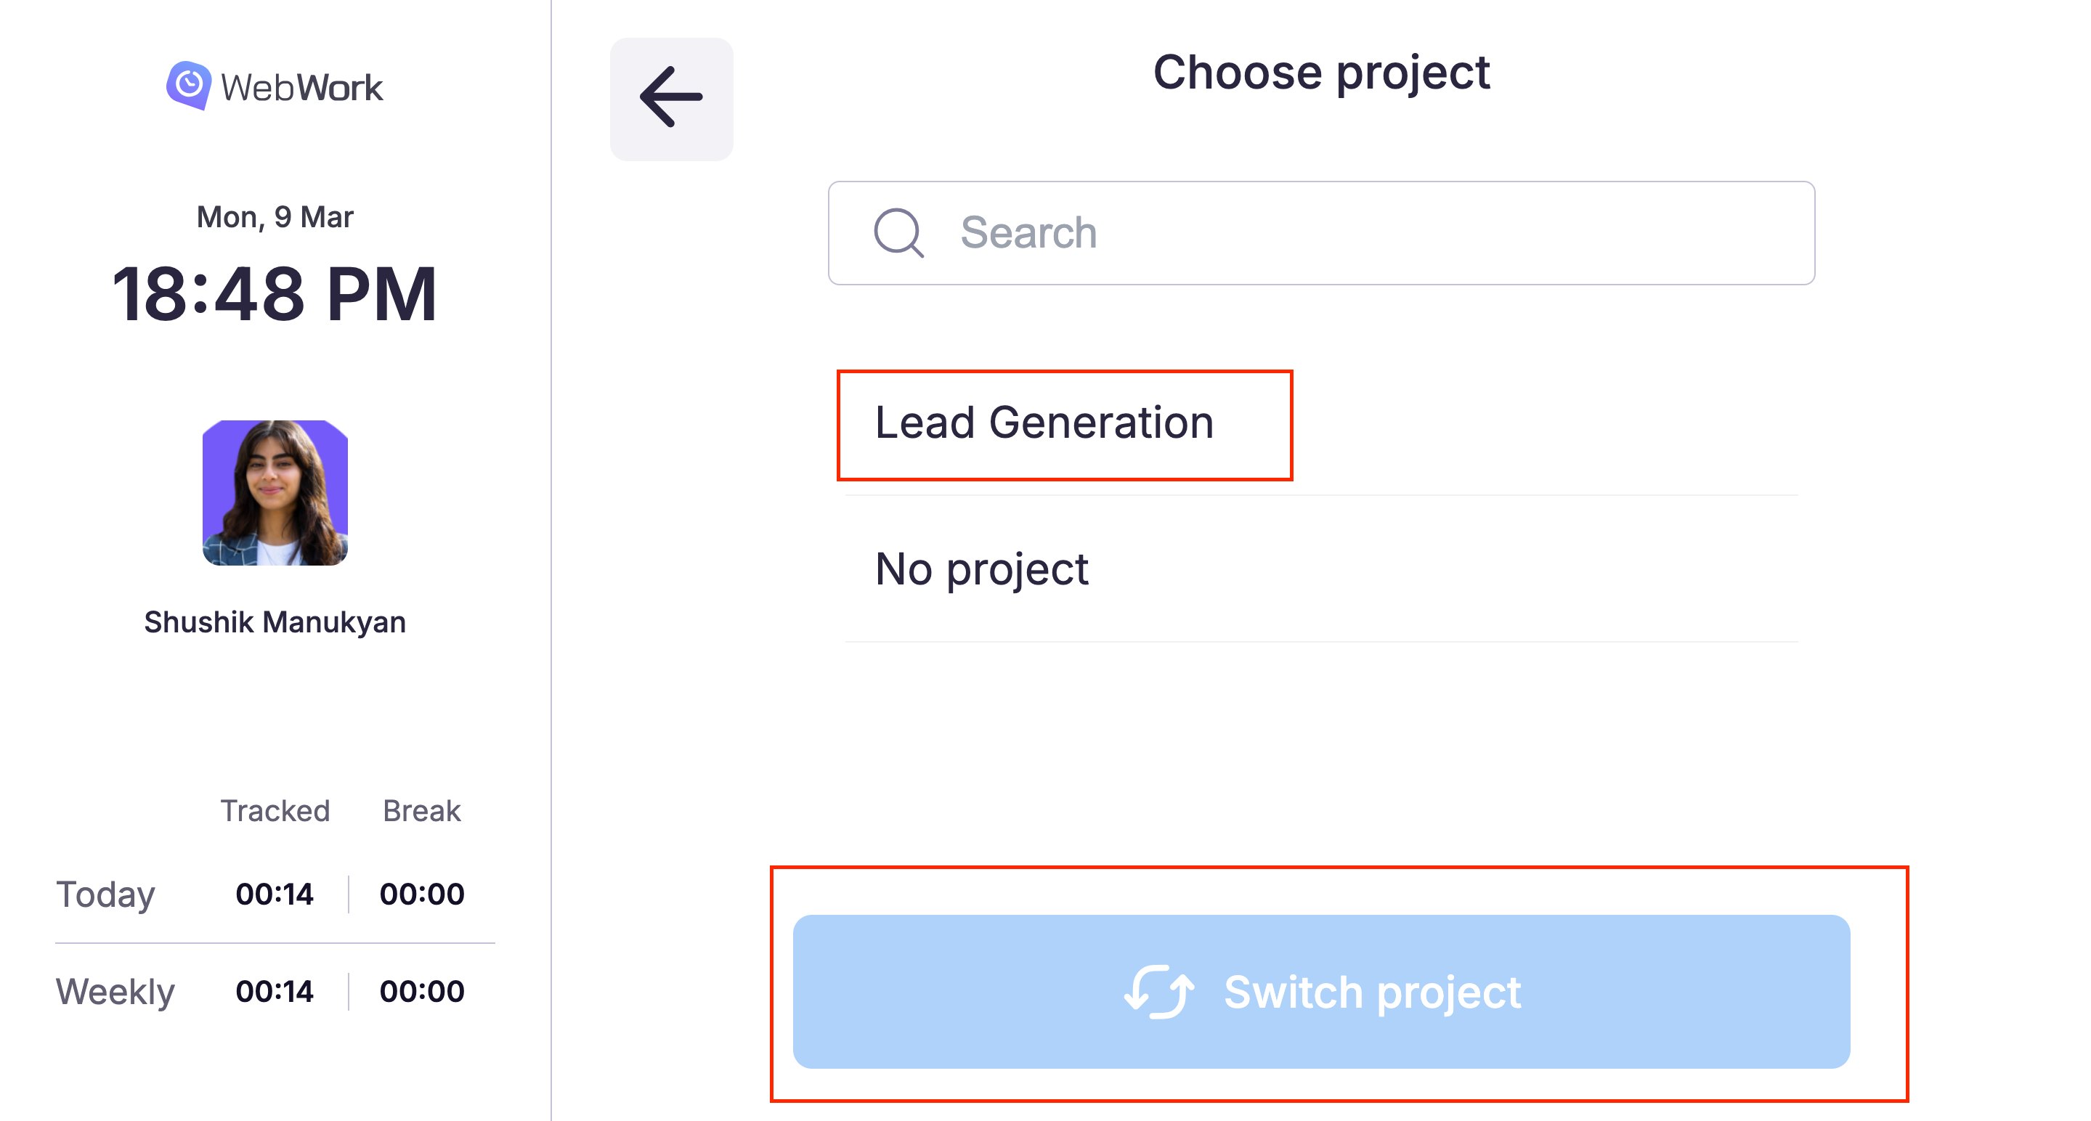2091x1121 pixels.
Task: Click the Tracked column header
Action: tap(275, 810)
